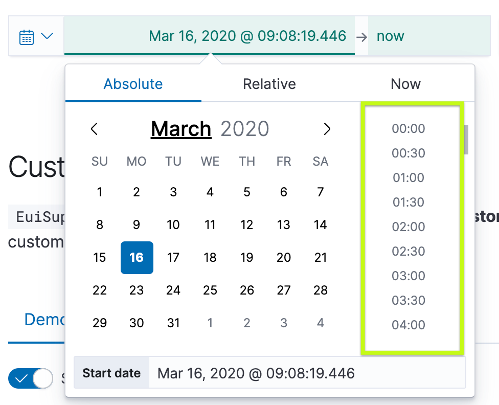Go to previous month using left chevron
Screen dimensions: 499x405
[x=94, y=129]
